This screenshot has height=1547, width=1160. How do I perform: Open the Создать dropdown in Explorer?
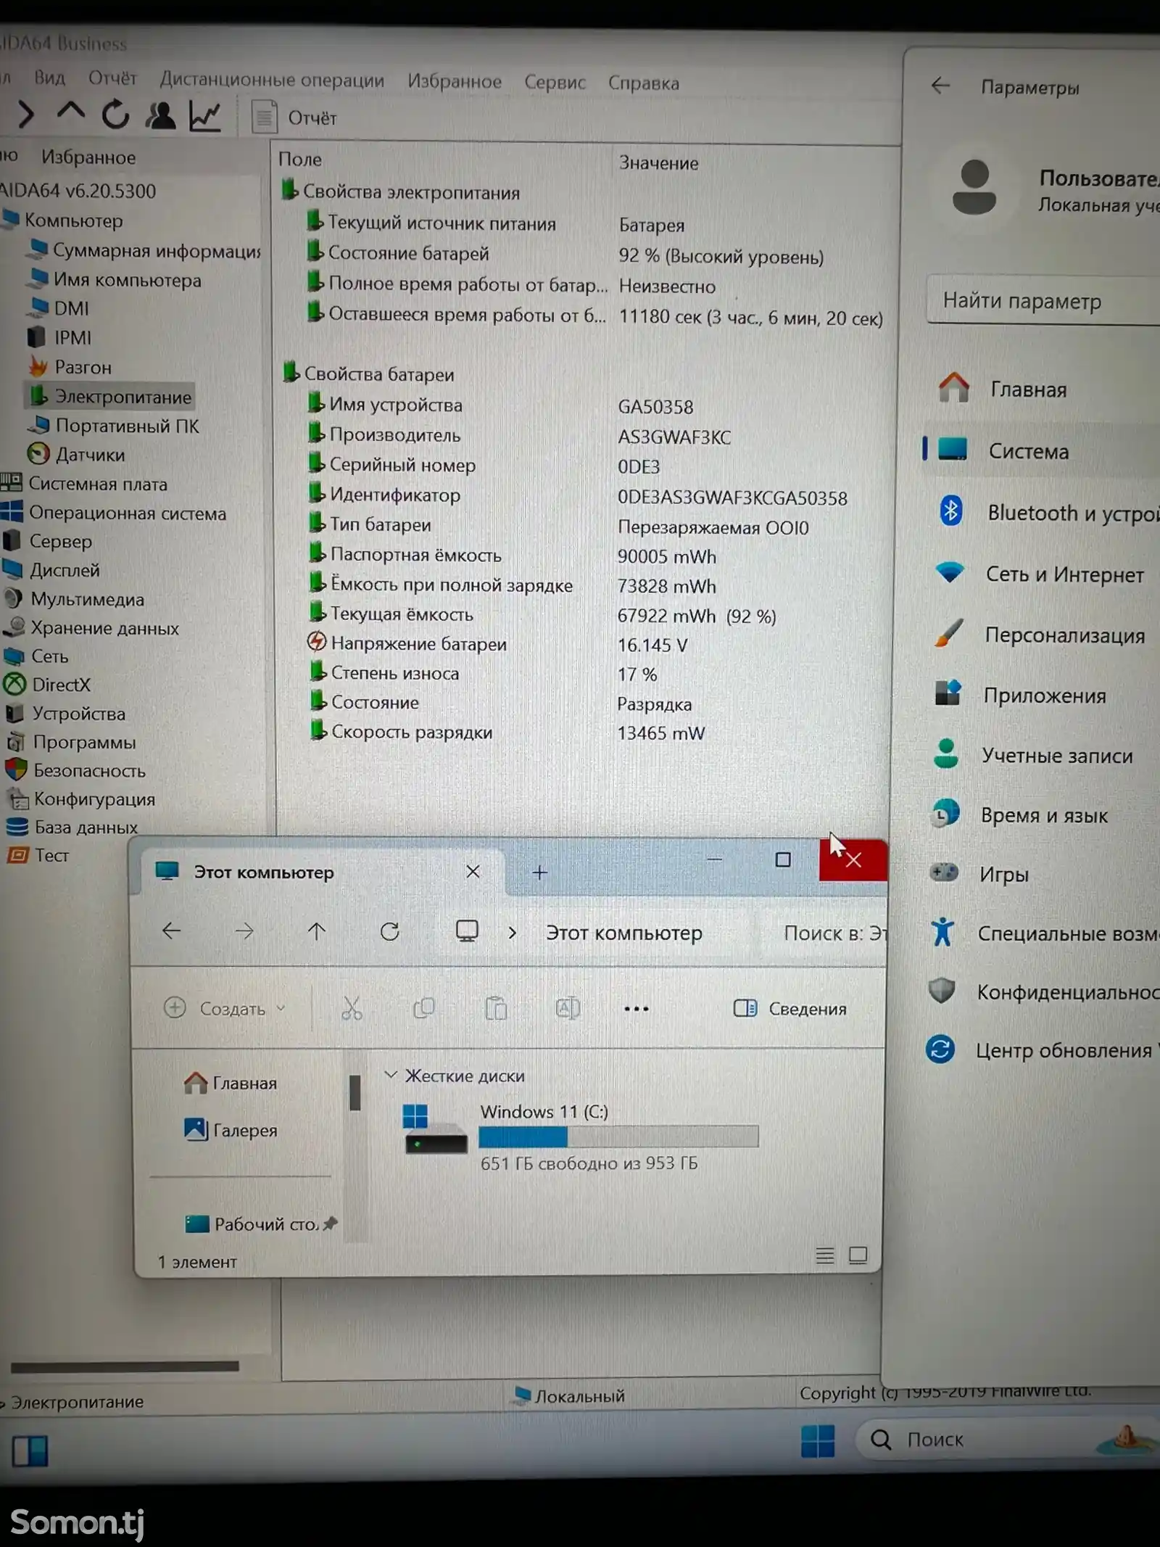click(225, 1008)
